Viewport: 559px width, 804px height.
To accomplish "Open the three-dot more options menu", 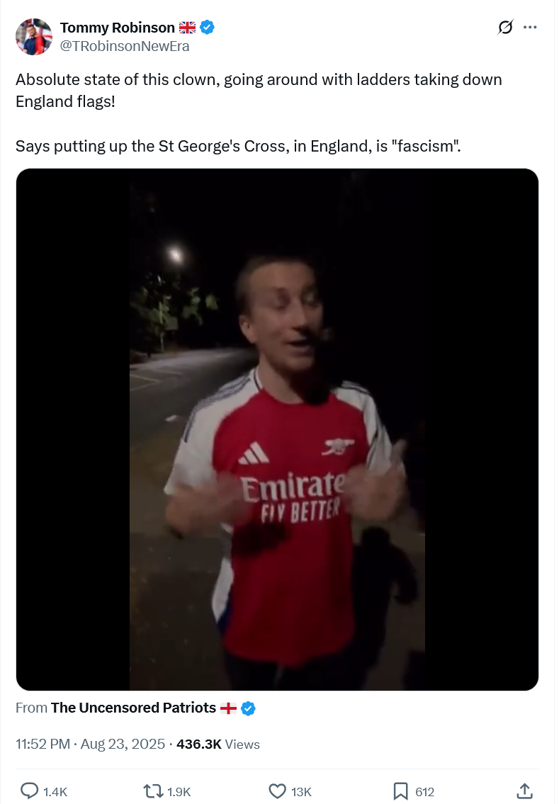I will coord(530,27).
